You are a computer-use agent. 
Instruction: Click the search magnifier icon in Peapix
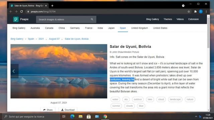[92, 19]
